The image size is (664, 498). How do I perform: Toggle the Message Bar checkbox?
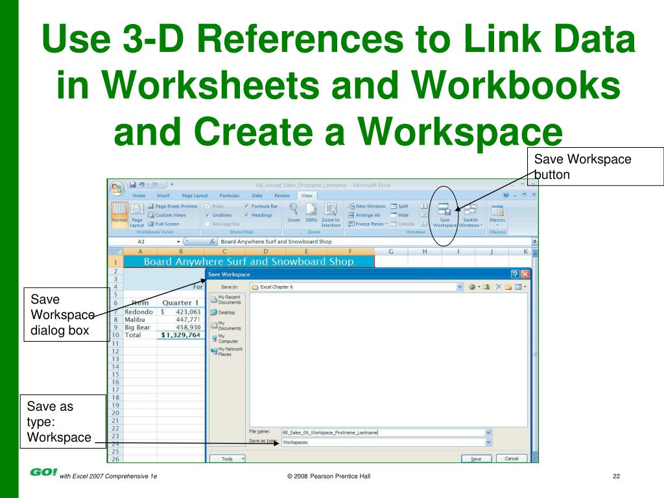tap(207, 224)
